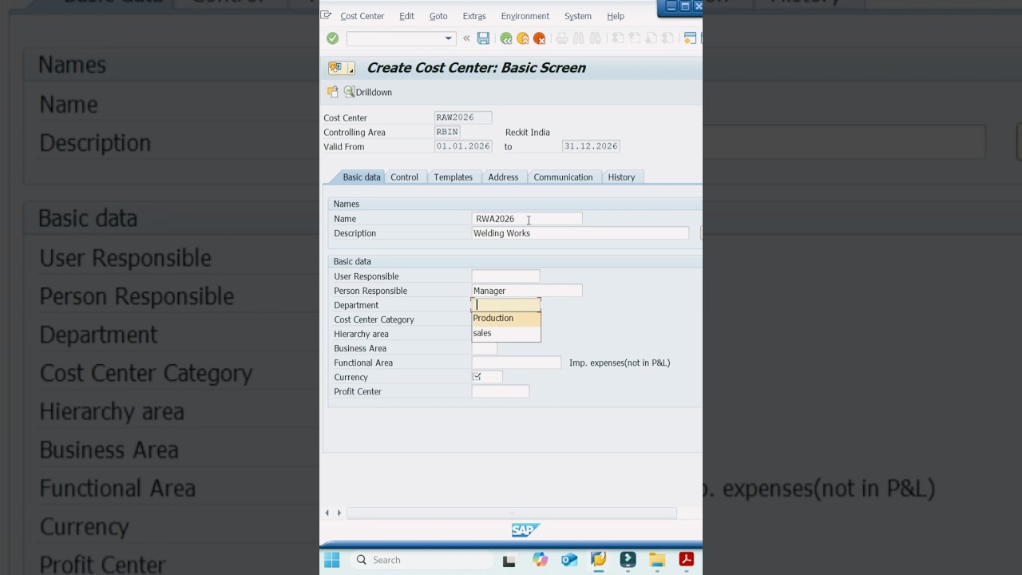The image size is (1022, 575).
Task: Click the Profit Center input field
Action: (x=501, y=391)
